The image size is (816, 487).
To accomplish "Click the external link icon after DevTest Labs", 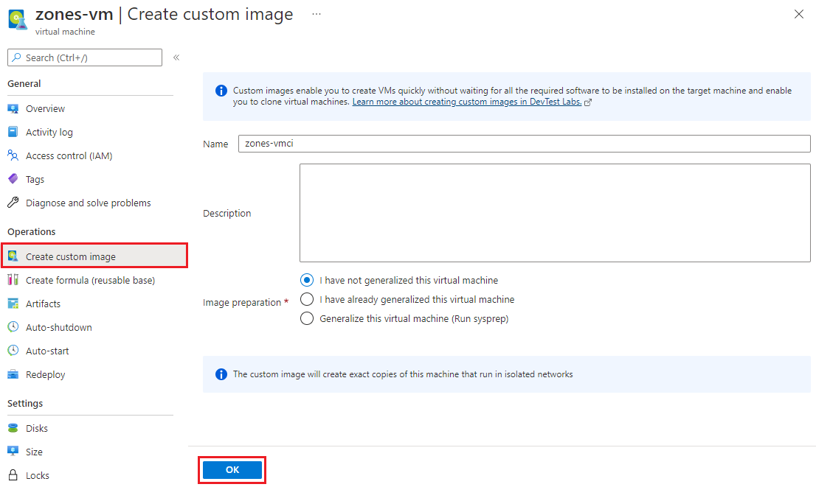I will [588, 102].
